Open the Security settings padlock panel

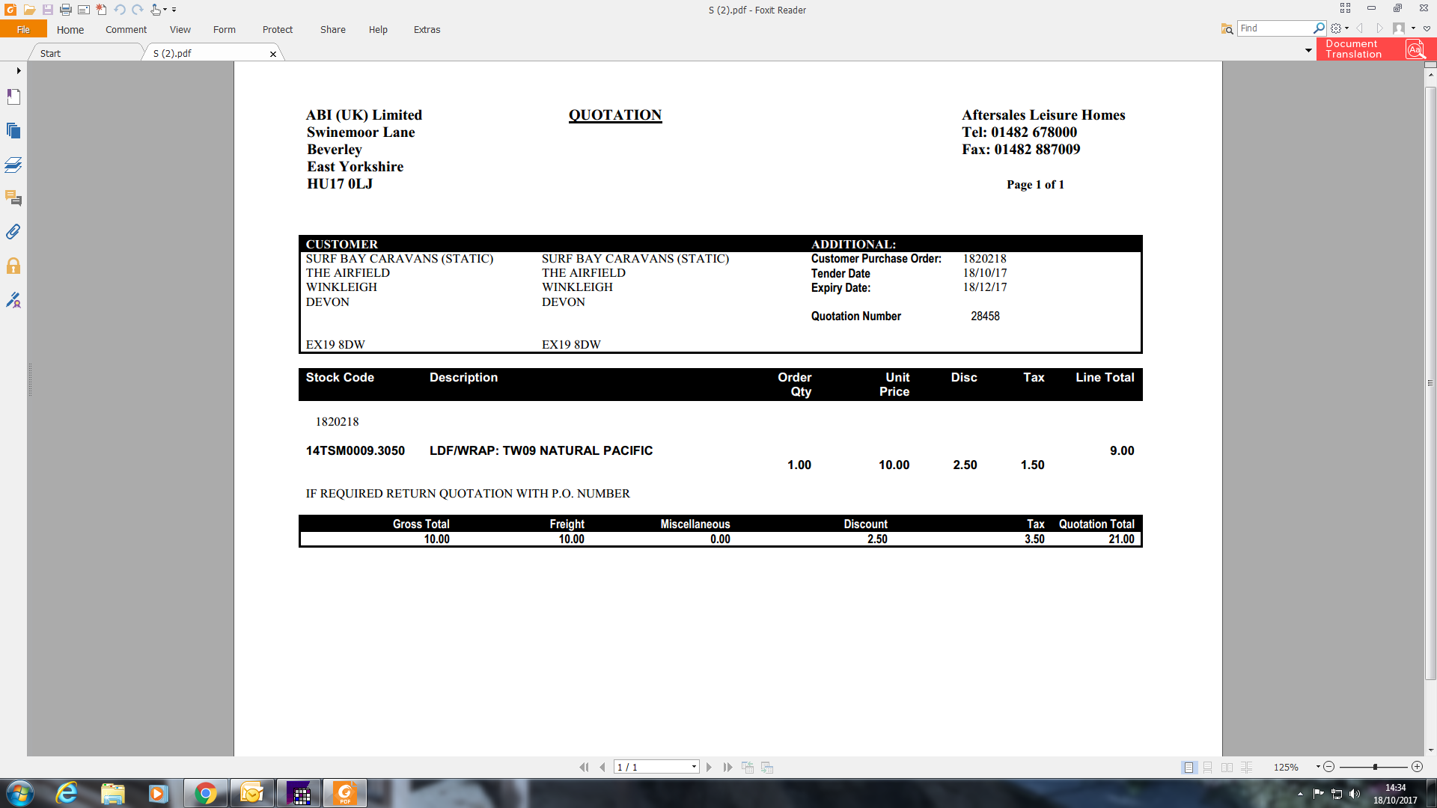tap(13, 266)
